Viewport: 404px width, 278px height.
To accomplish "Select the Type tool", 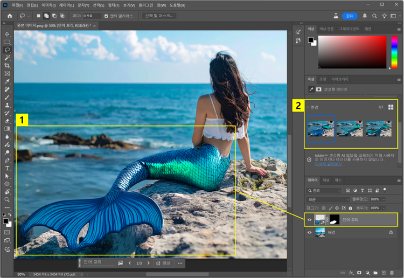I will [x=7, y=168].
